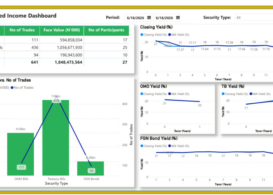Click the 94 data label on trades line

pos(91,171)
